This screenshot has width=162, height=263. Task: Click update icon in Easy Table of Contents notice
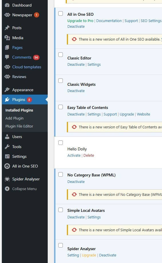tap(74, 127)
